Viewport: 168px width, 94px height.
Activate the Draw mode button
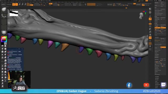tap(17, 4)
